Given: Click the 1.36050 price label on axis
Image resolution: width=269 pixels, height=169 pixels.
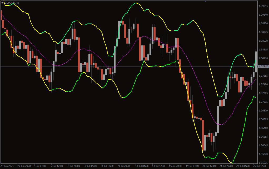Looking at the screenshot, I should pos(263,145).
